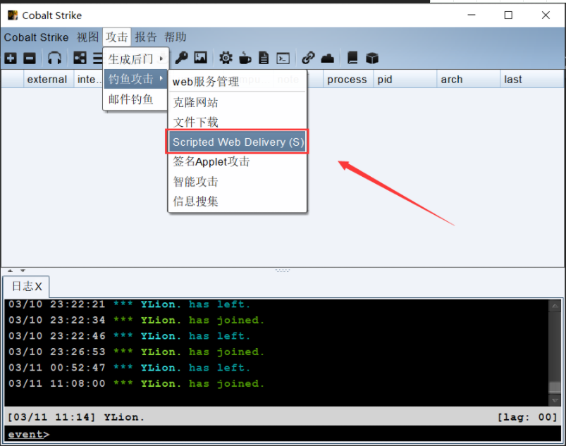Click the split pane collapse-up arrow

coord(10,271)
